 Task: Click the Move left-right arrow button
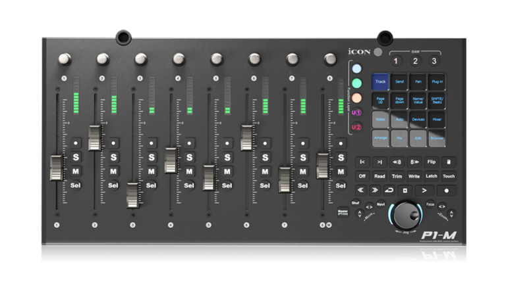[x=369, y=207]
